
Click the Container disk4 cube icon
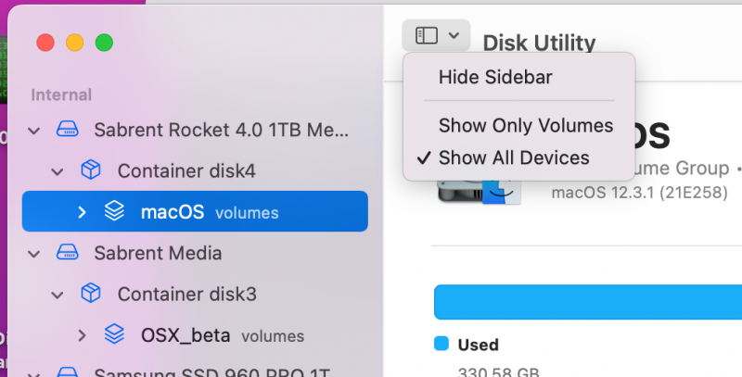coord(90,170)
